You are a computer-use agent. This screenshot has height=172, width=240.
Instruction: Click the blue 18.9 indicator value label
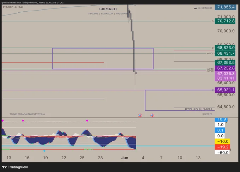[x=221, y=119]
